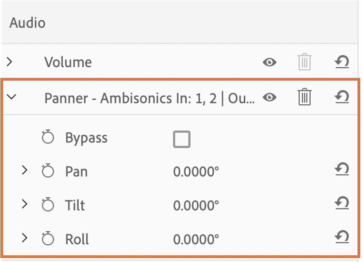Image resolution: width=363 pixels, height=262 pixels.
Task: Expand the Tilt parameter
Action: point(24,204)
